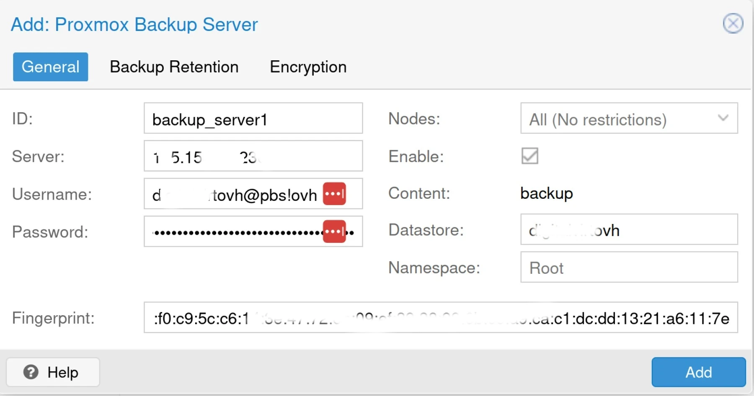Open the Help documentation
This screenshot has width=754, height=396.
53,372
